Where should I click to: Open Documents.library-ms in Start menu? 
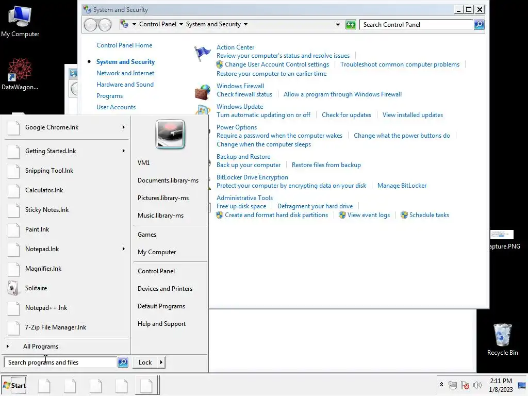click(168, 180)
